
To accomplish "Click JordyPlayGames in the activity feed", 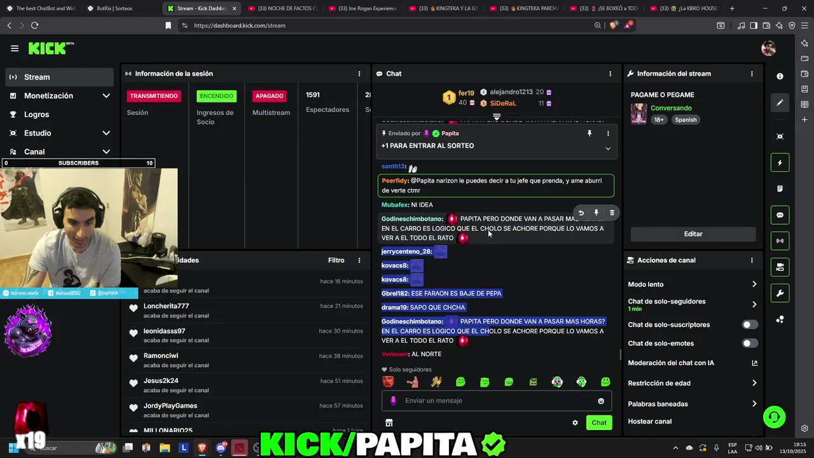I will (x=170, y=406).
